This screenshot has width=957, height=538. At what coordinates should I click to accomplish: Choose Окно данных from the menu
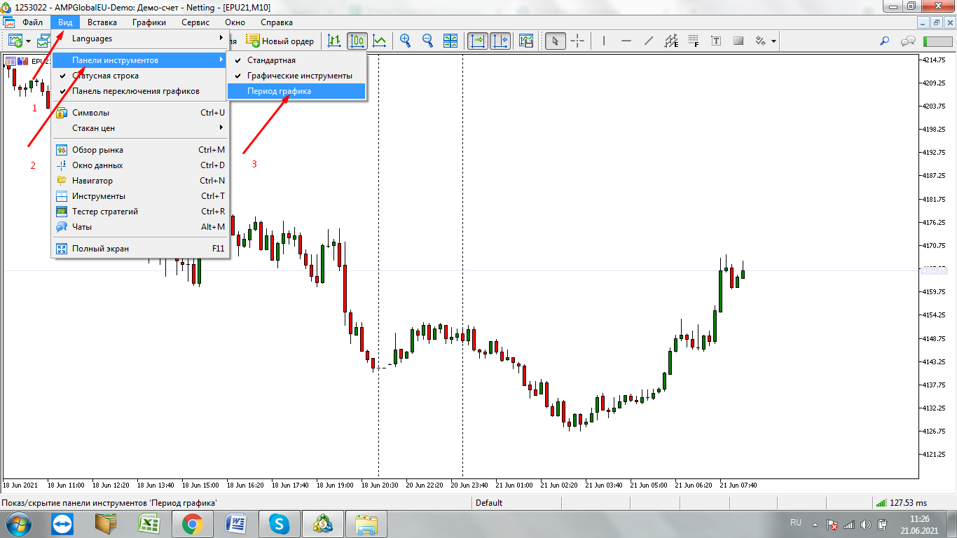(x=140, y=165)
